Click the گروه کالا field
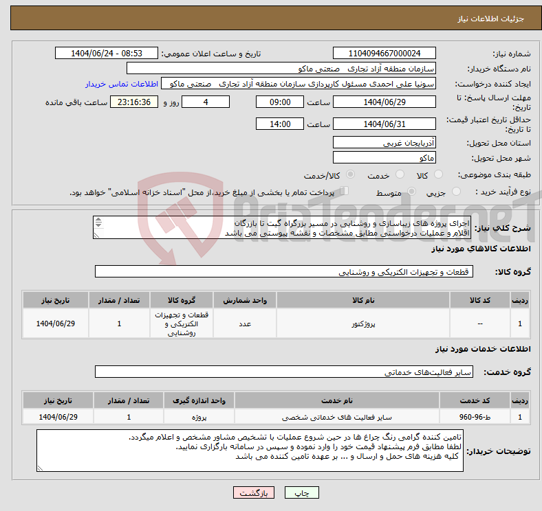 [x=284, y=271]
